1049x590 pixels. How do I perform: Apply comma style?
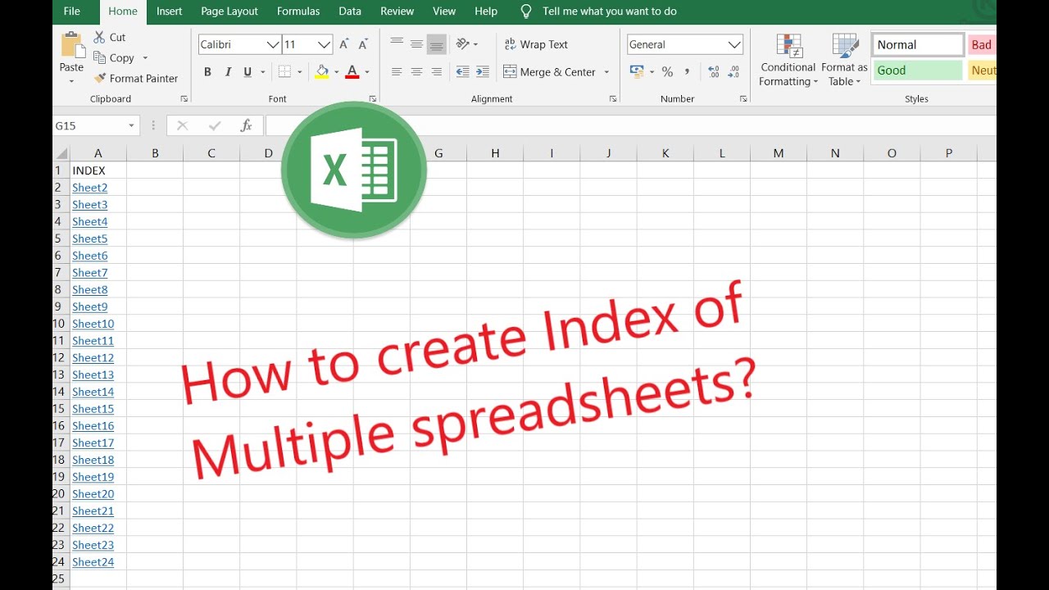[x=688, y=72]
